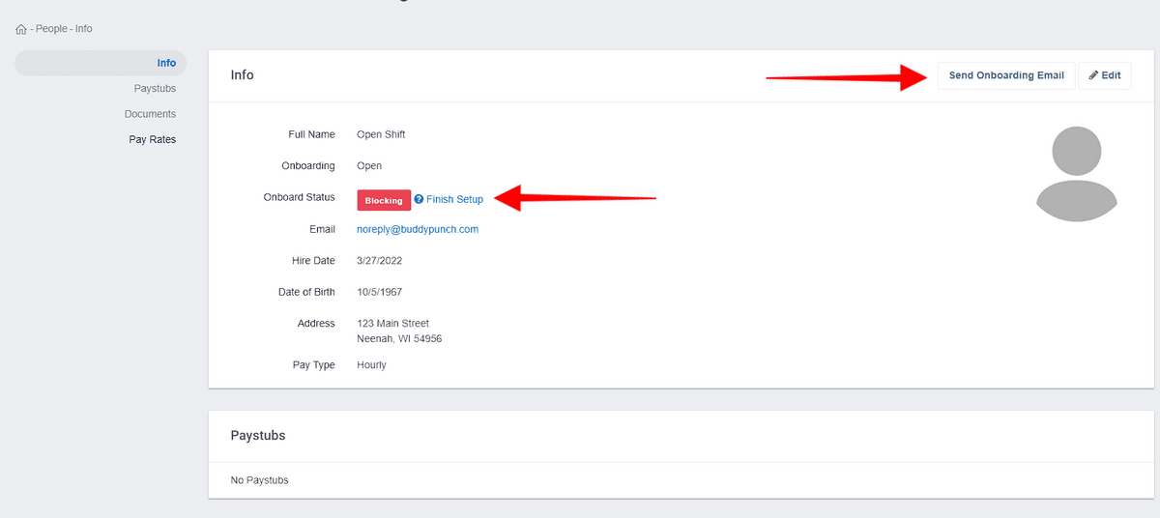Click the Onboarding value Open
The width and height of the screenshot is (1160, 518).
tap(369, 165)
